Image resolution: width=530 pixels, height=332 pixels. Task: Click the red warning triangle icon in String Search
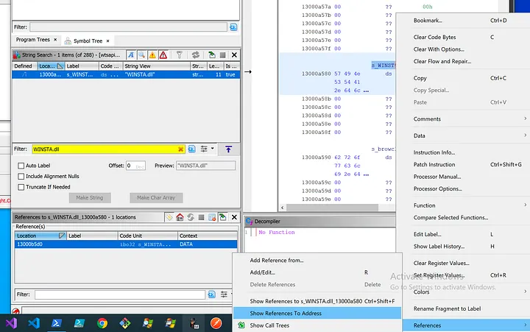tap(163, 55)
